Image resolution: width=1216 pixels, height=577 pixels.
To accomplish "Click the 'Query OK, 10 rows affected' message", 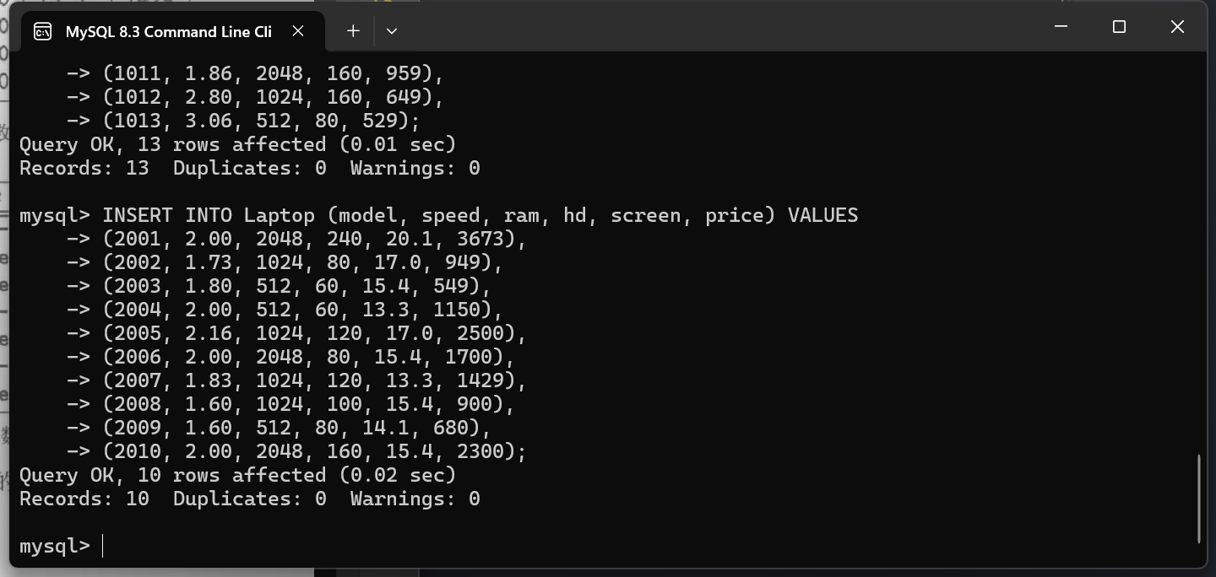I will coord(237,475).
